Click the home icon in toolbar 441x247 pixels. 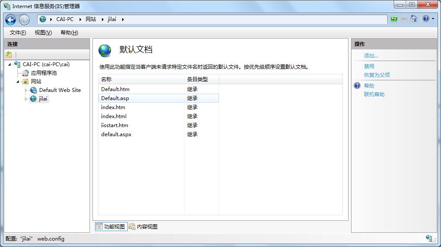pos(414,19)
